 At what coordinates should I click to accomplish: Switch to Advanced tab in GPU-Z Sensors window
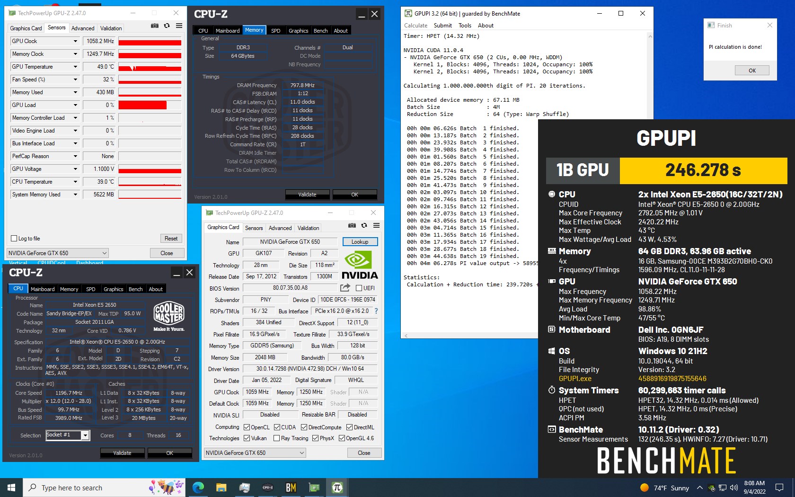(x=83, y=28)
